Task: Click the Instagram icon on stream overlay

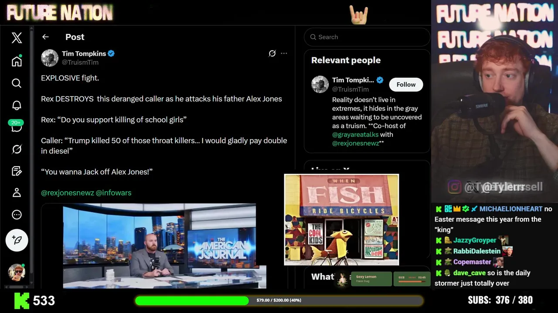Action: [454, 187]
